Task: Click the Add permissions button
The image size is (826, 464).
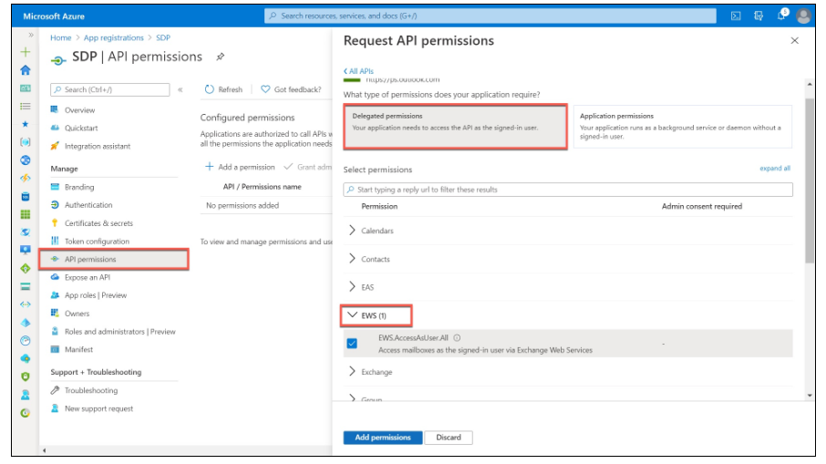Action: pyautogui.click(x=383, y=438)
